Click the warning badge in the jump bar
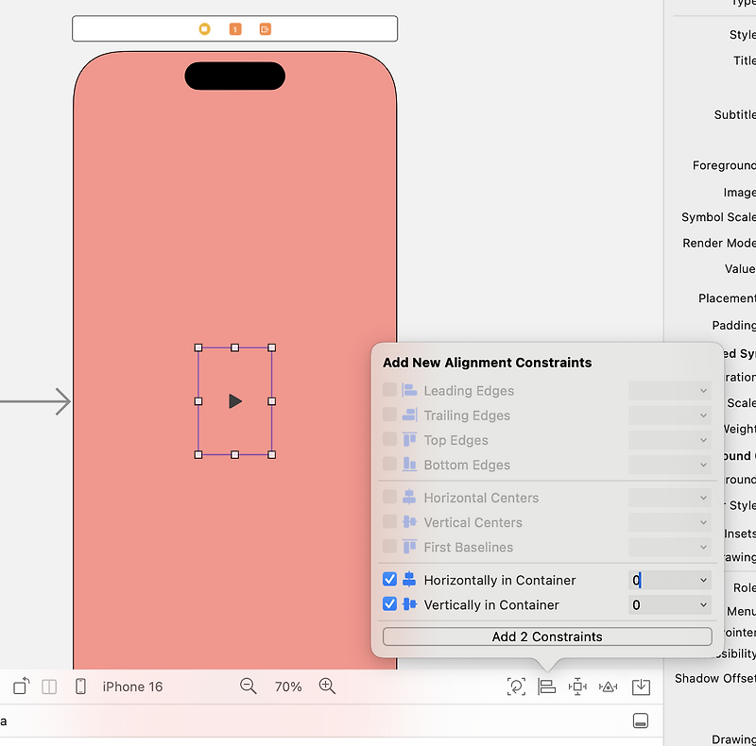 click(x=234, y=28)
